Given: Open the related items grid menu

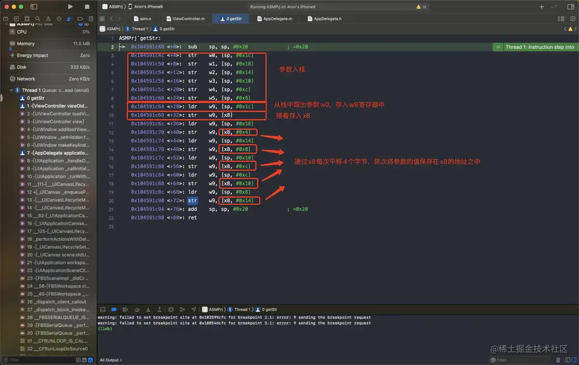Looking at the screenshot, I should pyautogui.click(x=102, y=19).
